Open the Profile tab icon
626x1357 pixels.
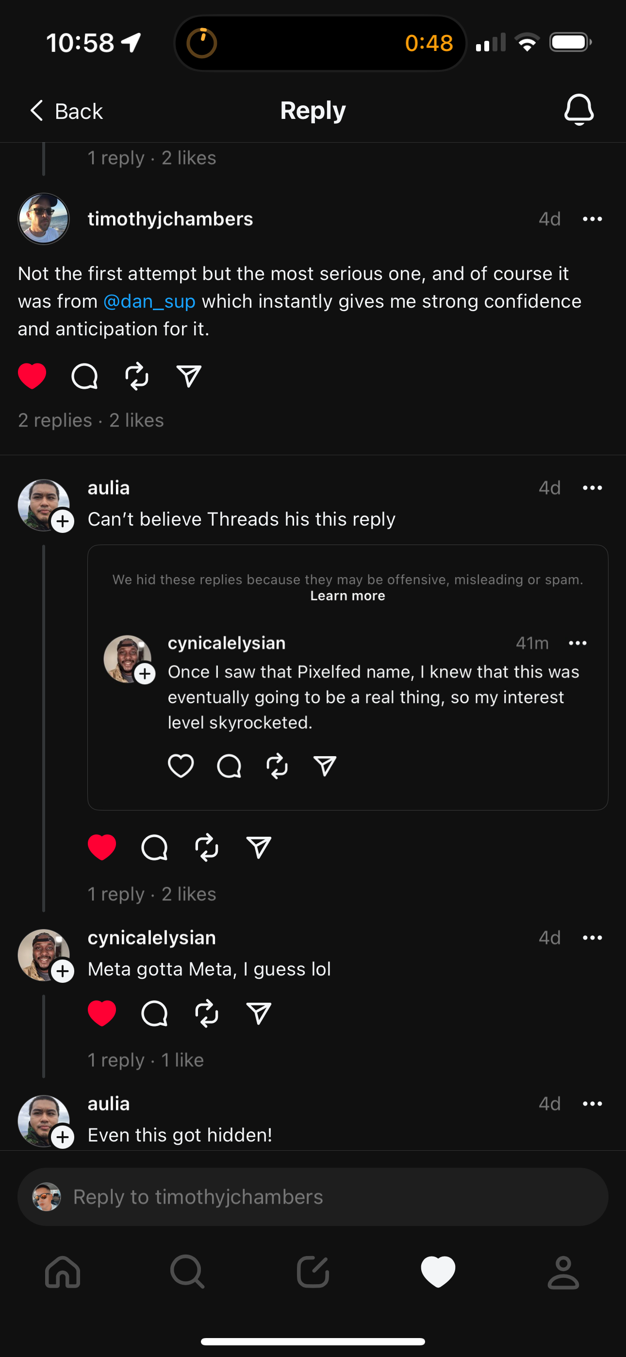click(563, 1272)
